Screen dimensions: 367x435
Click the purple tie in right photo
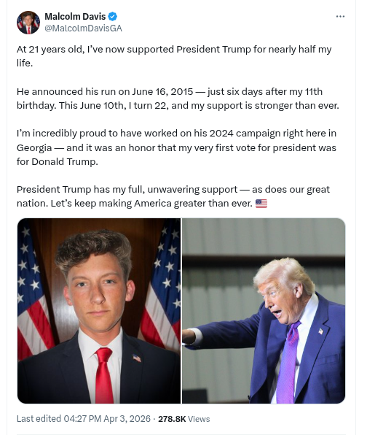tap(288, 362)
